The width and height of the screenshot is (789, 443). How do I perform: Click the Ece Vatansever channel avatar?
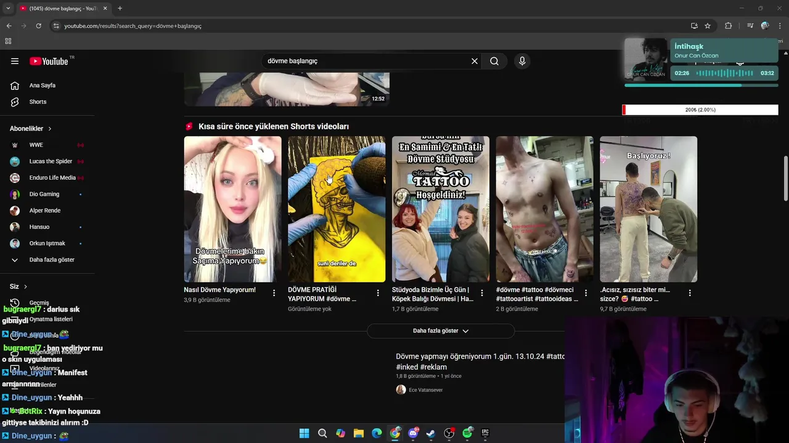point(401,389)
